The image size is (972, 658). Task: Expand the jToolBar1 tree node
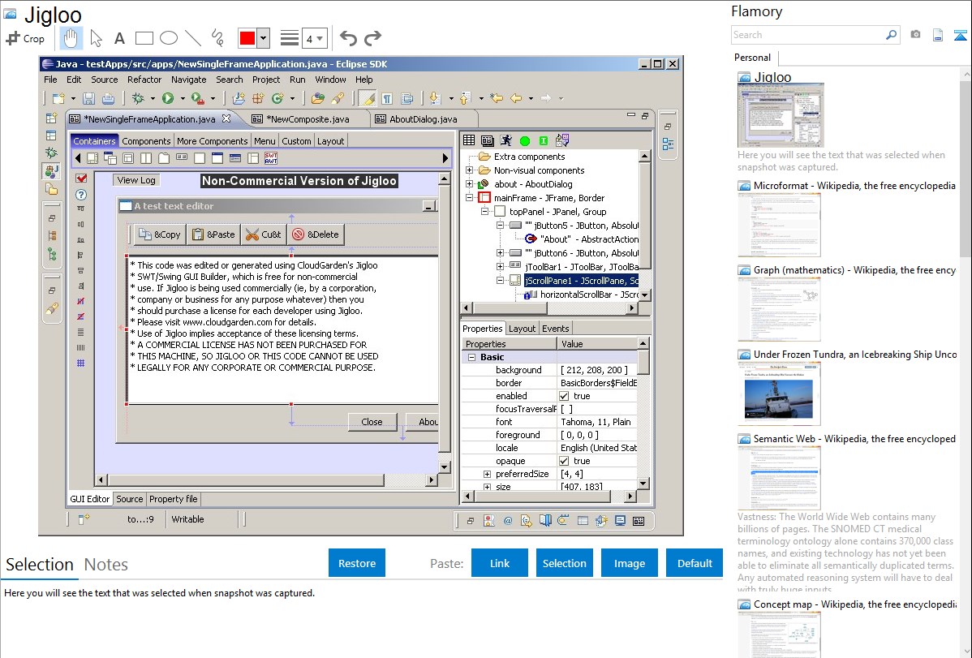(500, 267)
